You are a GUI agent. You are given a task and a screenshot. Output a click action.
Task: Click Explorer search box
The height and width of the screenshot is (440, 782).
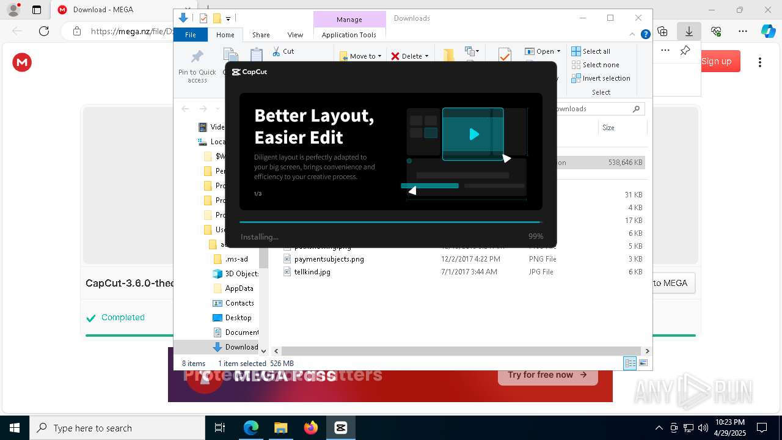click(x=597, y=109)
